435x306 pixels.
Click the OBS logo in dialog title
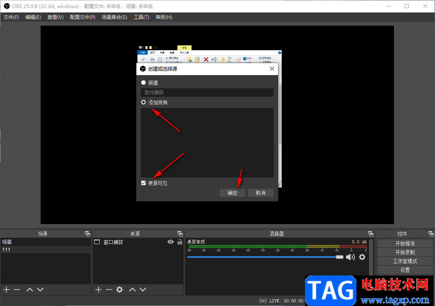click(143, 69)
